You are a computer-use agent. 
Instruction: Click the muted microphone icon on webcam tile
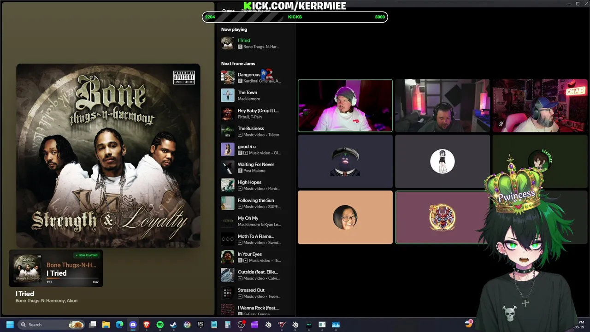pos(501,124)
